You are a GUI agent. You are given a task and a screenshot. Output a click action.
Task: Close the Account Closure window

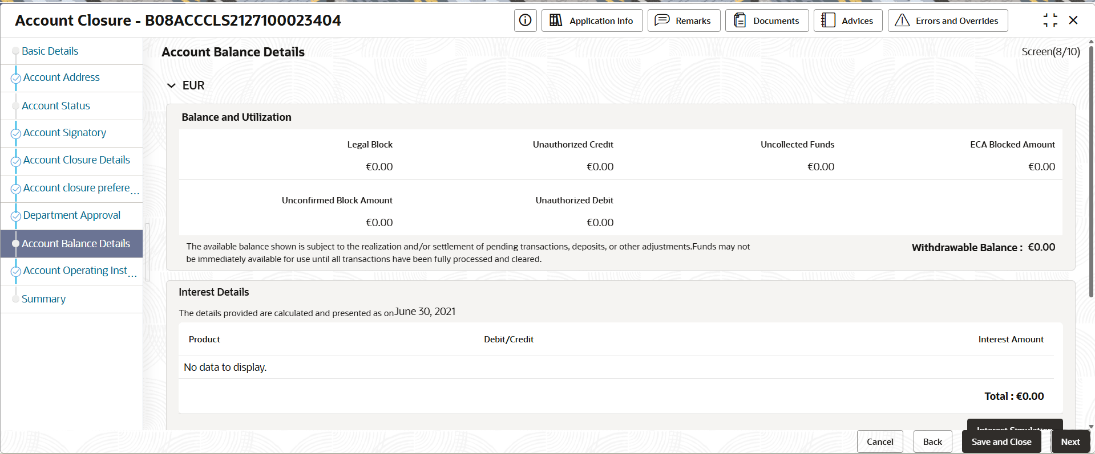coord(1073,21)
